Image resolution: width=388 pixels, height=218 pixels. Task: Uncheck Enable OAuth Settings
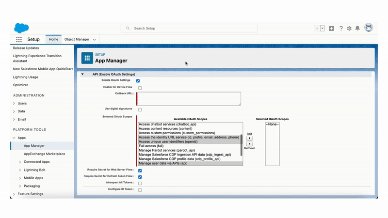138,81
